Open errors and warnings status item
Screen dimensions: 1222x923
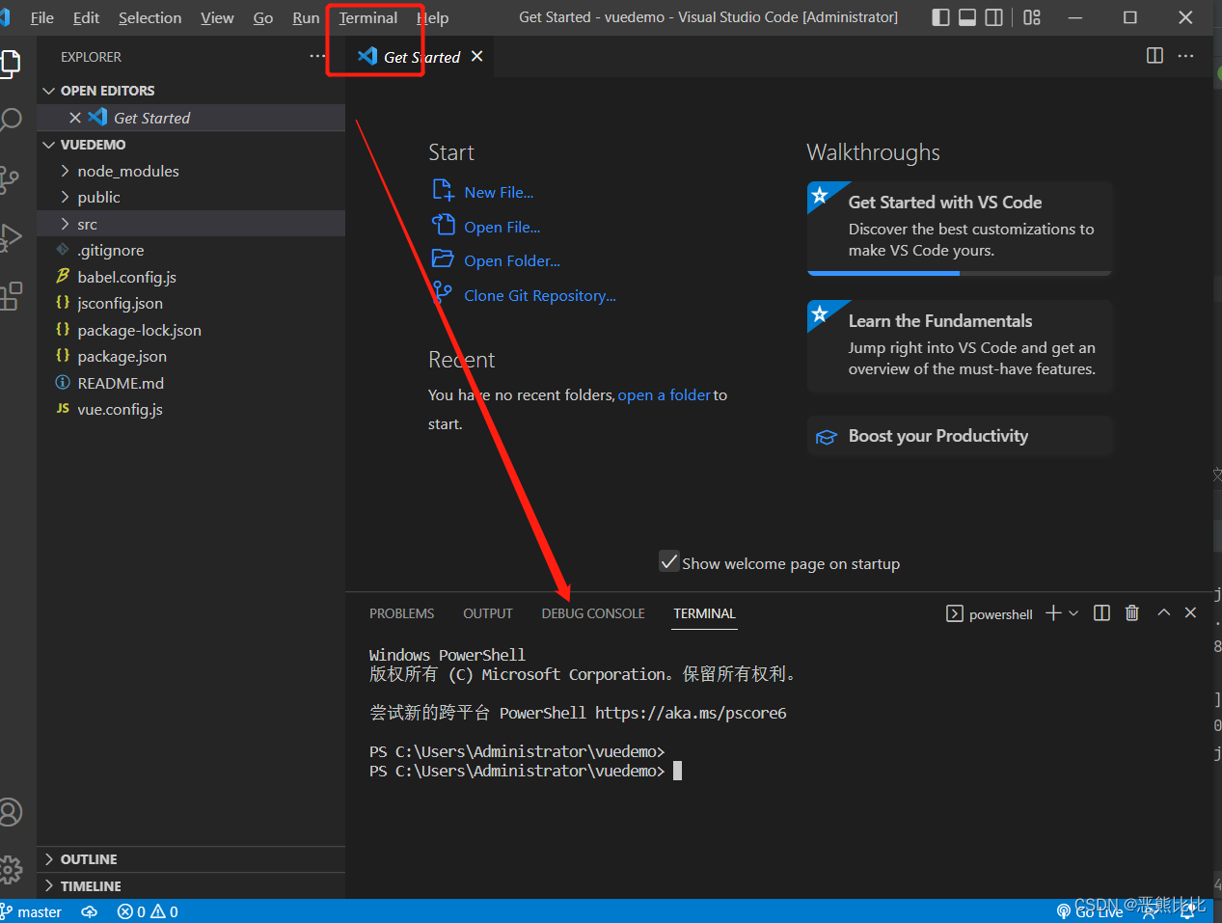click(148, 911)
